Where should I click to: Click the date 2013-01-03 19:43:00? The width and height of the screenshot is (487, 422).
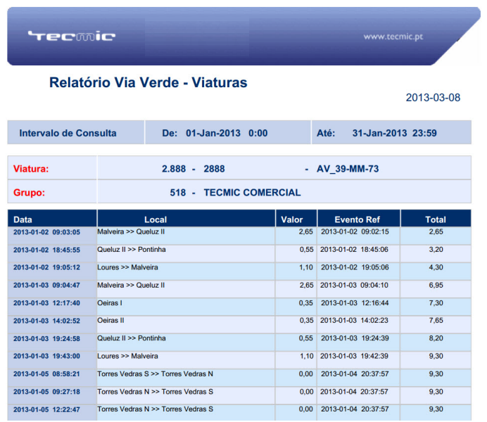point(46,356)
